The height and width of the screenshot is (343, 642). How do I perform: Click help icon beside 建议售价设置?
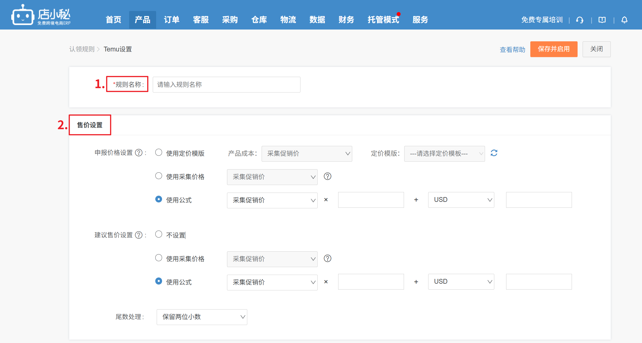click(x=139, y=235)
